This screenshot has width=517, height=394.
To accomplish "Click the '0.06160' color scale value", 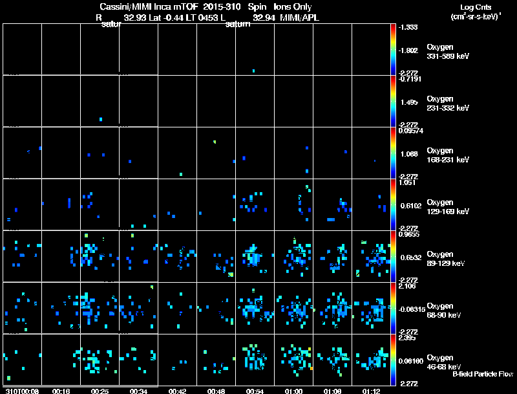I will tap(411, 362).
